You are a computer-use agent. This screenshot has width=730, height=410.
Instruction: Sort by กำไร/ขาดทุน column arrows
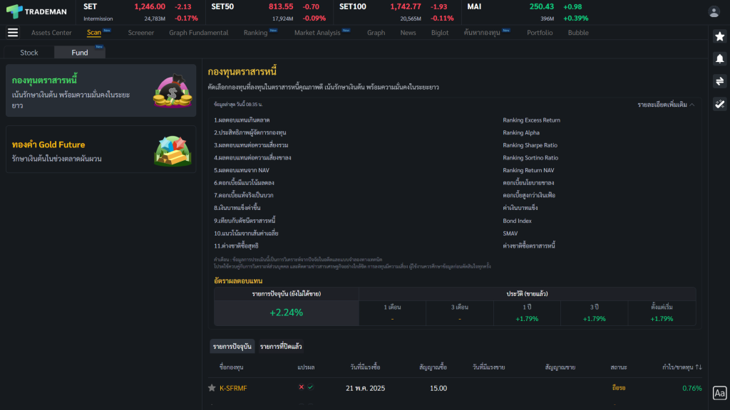tap(699, 367)
